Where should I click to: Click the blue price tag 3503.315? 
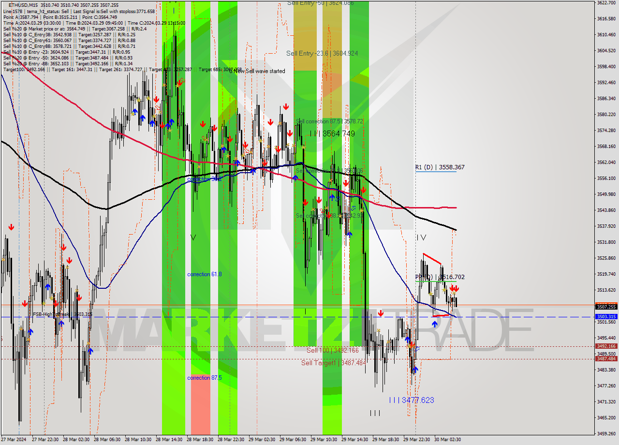click(606, 317)
